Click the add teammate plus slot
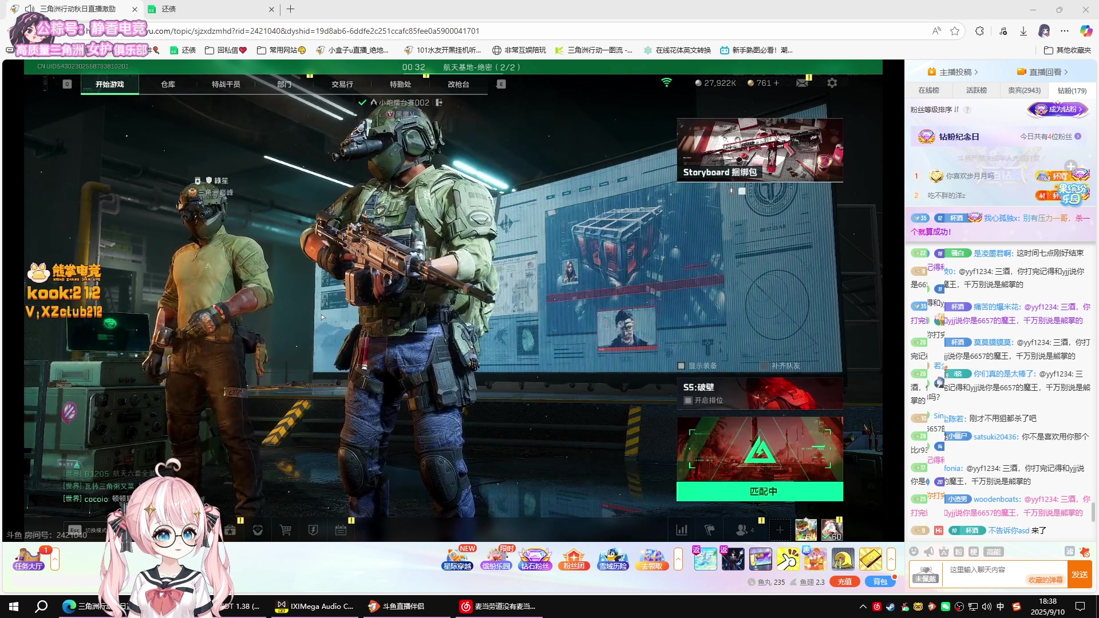Viewport: 1099px width, 618px height. [780, 530]
